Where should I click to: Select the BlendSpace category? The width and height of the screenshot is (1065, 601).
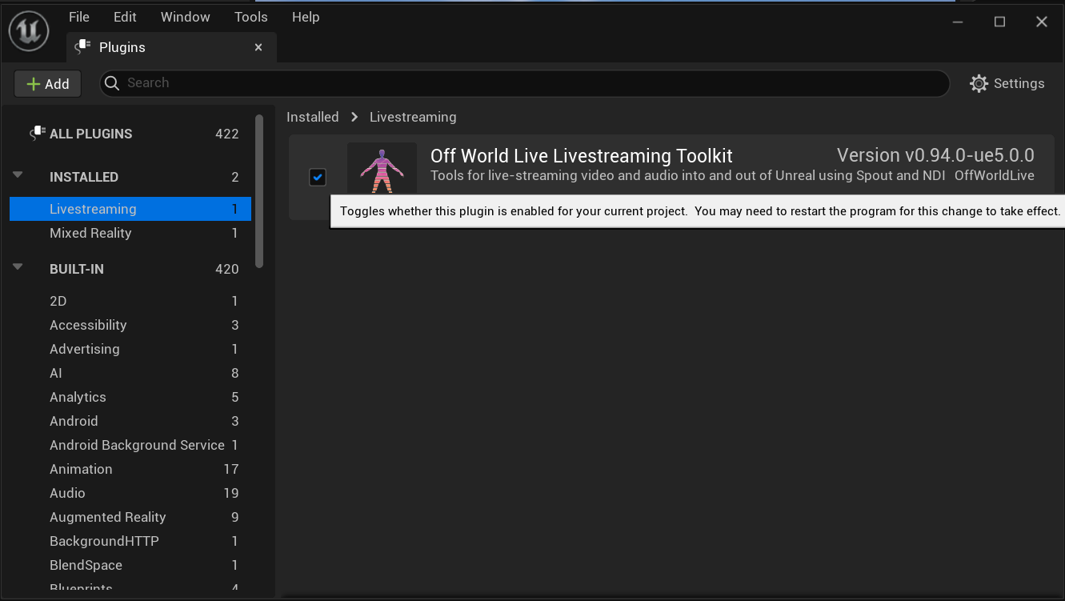[130, 565]
